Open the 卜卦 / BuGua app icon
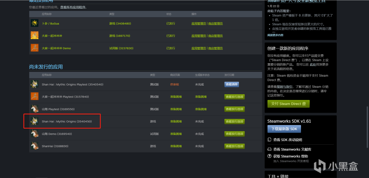This screenshot has height=178, width=369. tap(35, 23)
